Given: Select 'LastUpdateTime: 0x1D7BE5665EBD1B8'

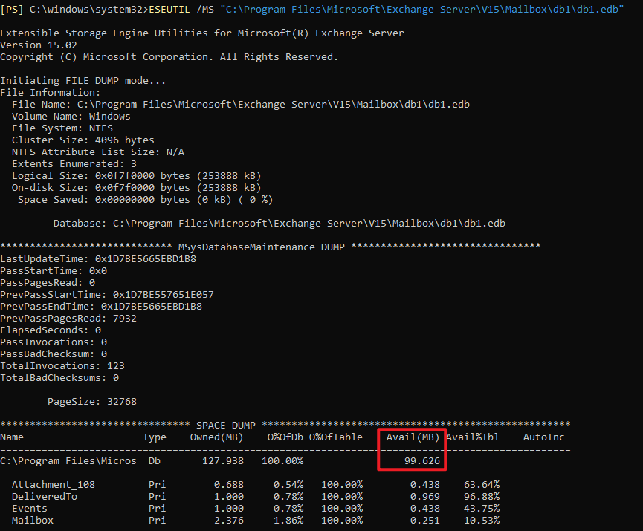Looking at the screenshot, I should pyautogui.click(x=98, y=259).
